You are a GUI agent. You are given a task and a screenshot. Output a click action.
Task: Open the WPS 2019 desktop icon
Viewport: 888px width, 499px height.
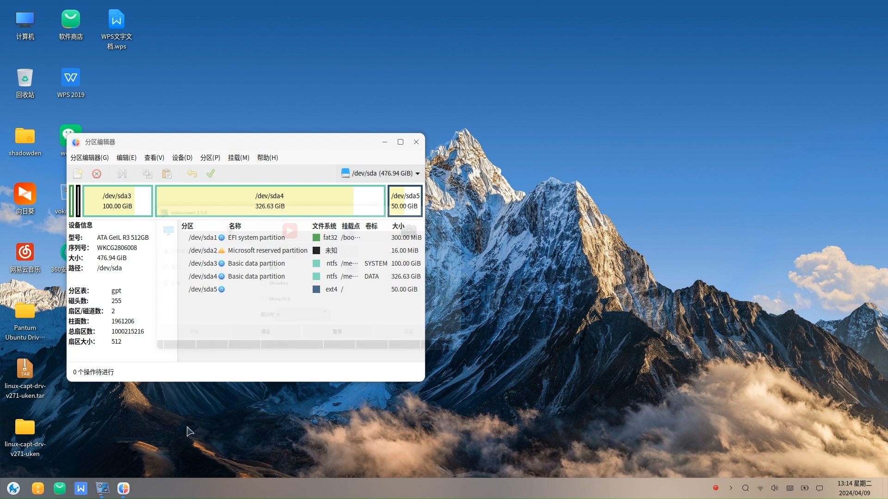pos(71,83)
